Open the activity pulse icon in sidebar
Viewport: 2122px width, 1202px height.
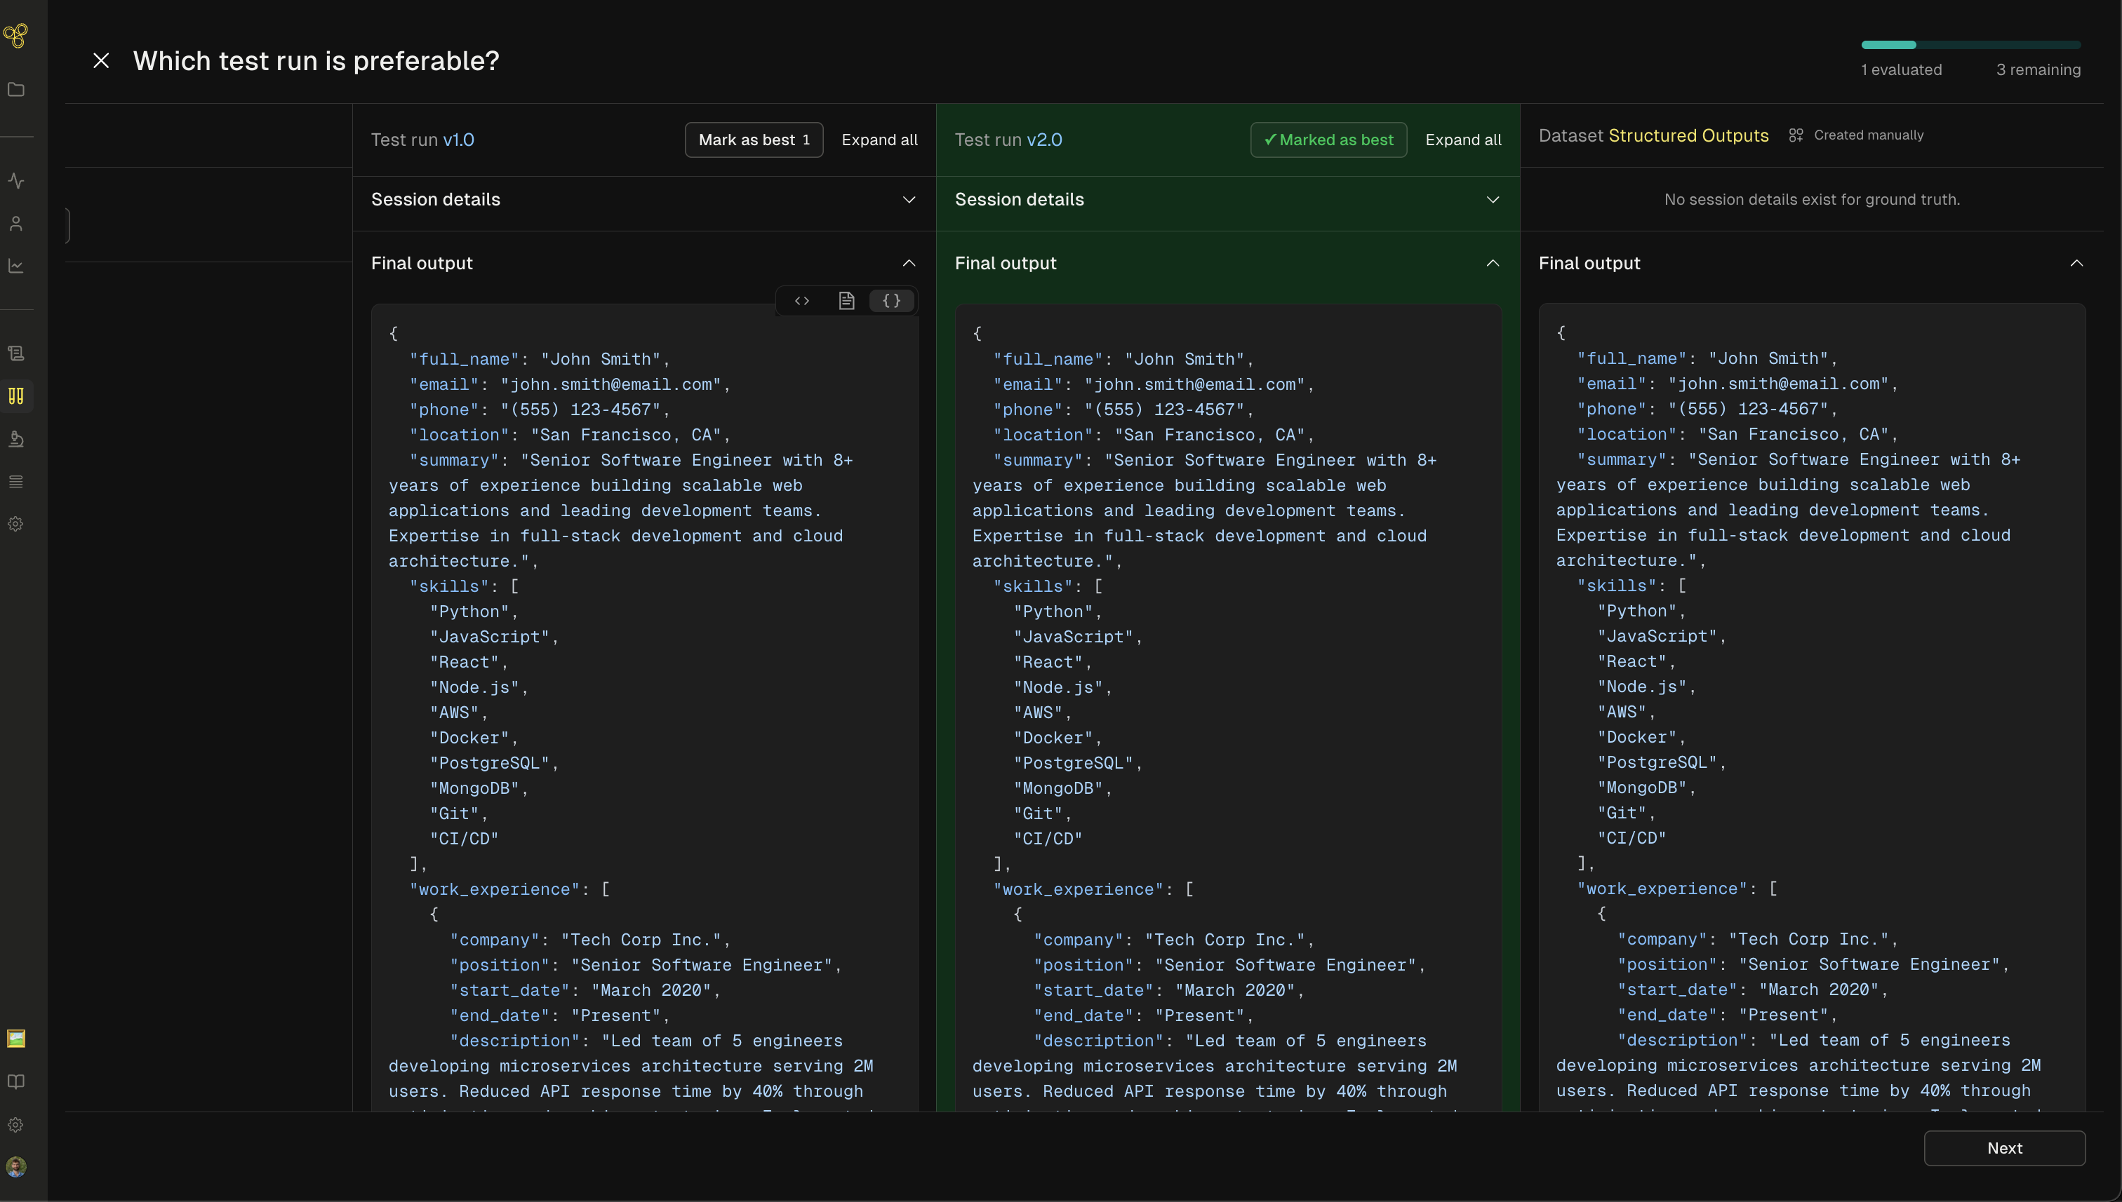coord(15,181)
